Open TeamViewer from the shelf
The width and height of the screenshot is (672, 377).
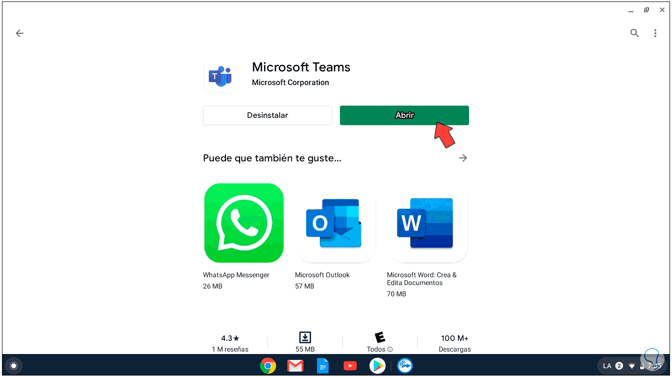405,366
